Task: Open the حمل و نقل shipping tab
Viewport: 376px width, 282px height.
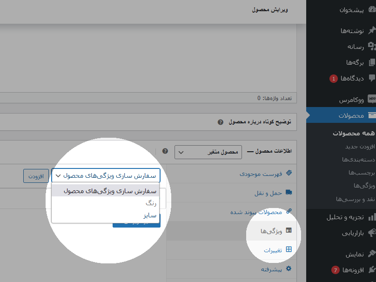Action: click(x=267, y=193)
